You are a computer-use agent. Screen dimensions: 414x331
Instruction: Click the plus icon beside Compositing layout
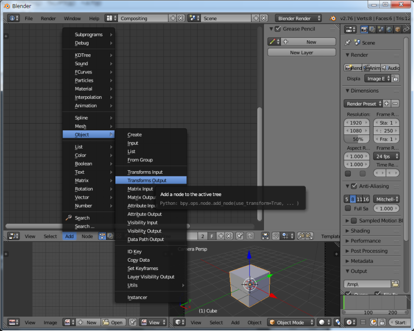(x=173, y=18)
